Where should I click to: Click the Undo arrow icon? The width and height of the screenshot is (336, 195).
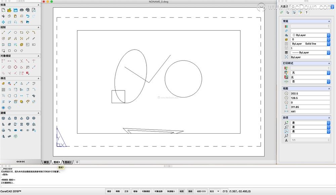pyautogui.click(x=28, y=16)
